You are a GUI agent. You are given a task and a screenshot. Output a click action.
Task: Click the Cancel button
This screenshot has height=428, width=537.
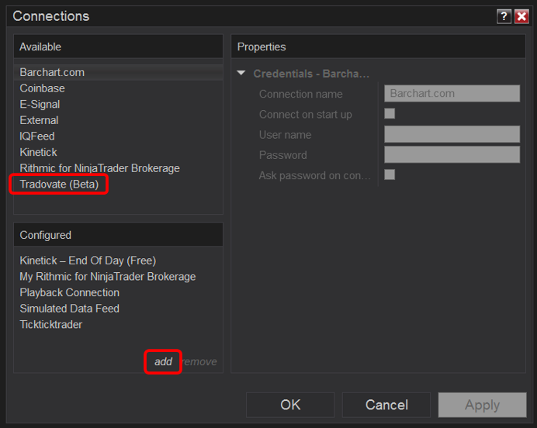(x=386, y=405)
